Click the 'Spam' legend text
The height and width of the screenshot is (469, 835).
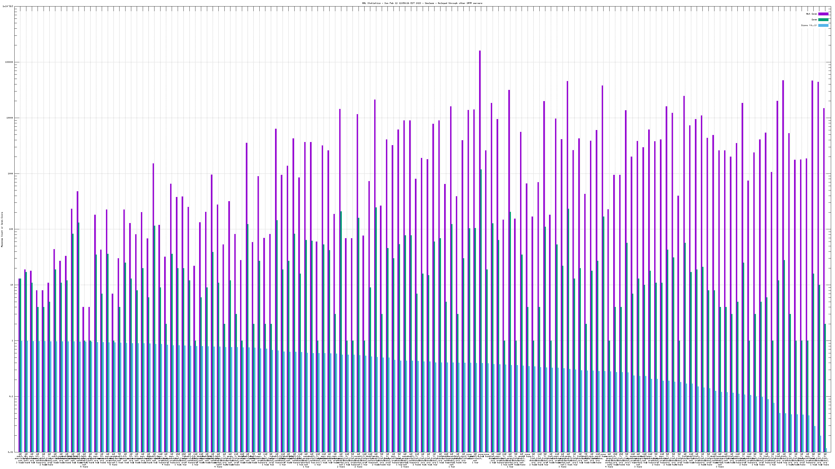tap(814, 20)
